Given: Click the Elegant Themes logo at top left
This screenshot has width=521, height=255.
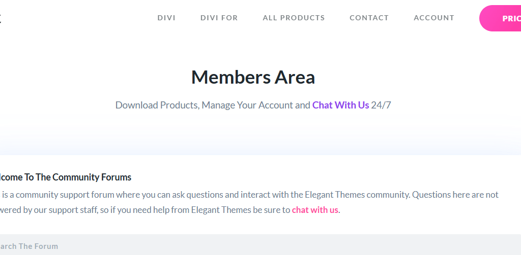Looking at the screenshot, I should point(1,18).
